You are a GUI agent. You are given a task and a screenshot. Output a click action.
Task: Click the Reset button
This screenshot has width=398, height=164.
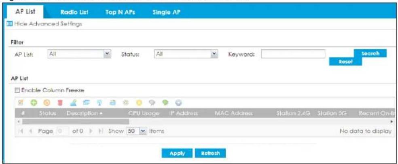click(345, 61)
